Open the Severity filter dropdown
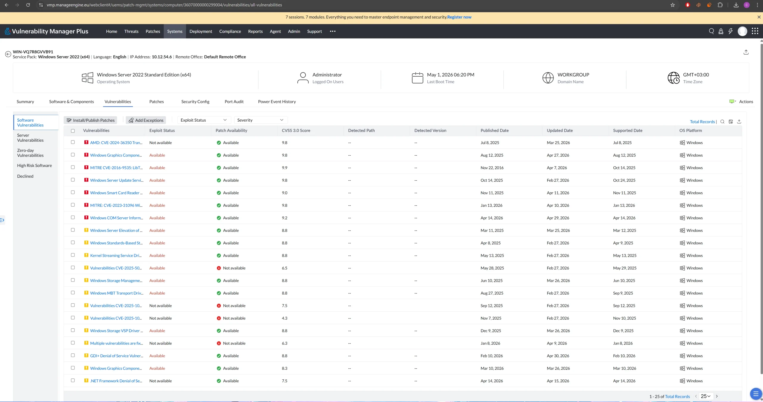763x402 pixels. tap(260, 120)
